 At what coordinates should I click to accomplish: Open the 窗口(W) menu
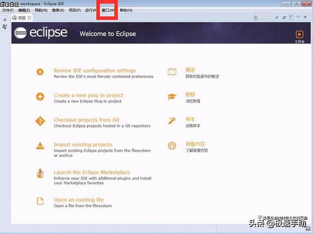(108, 10)
